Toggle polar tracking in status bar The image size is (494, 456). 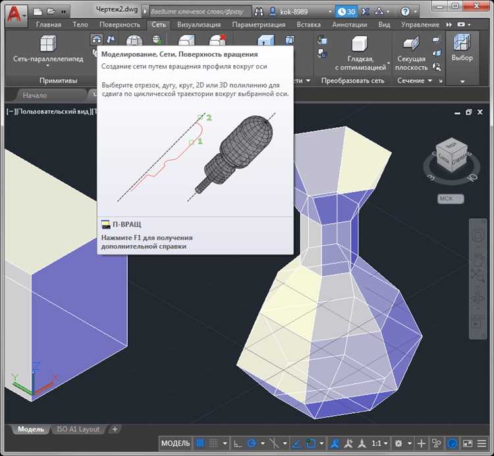pyautogui.click(x=251, y=443)
